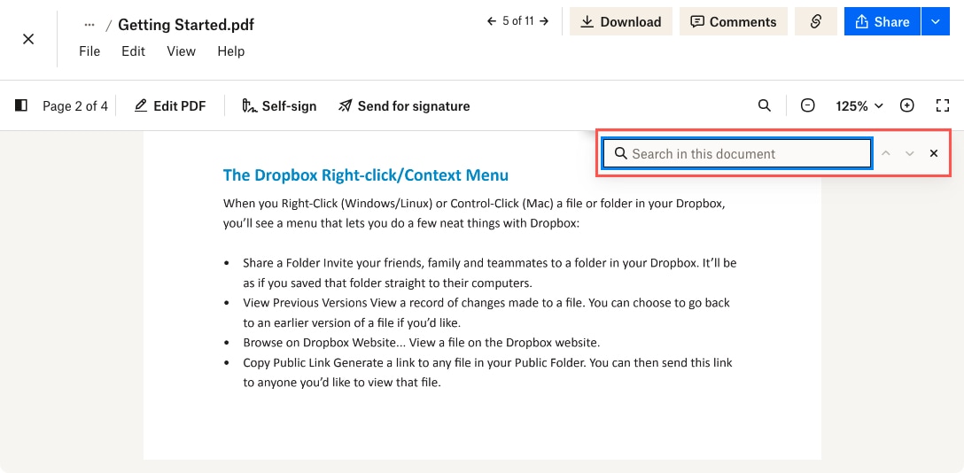Open the View menu
Image resolution: width=964 pixels, height=473 pixels.
coord(182,51)
